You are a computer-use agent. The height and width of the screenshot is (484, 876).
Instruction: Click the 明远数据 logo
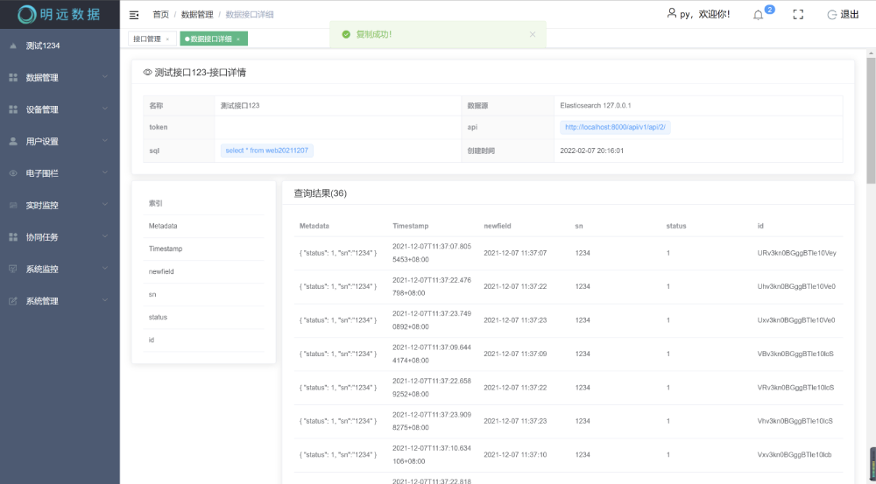(60, 14)
